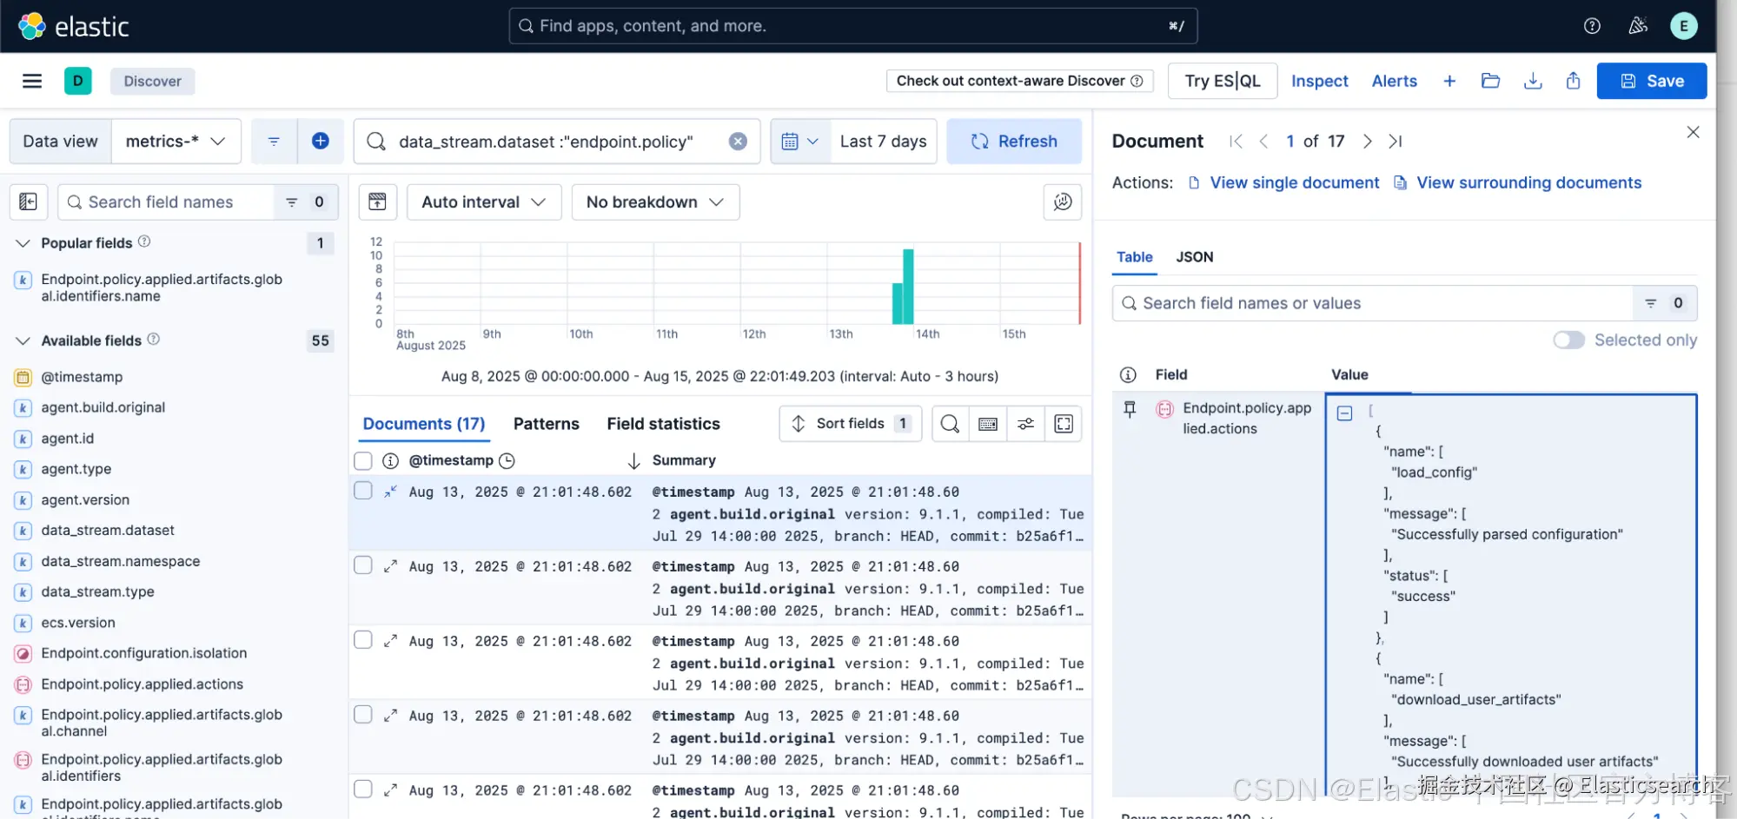Switch to the Documents (17) tab
Image resolution: width=1737 pixels, height=819 pixels.
tap(424, 424)
